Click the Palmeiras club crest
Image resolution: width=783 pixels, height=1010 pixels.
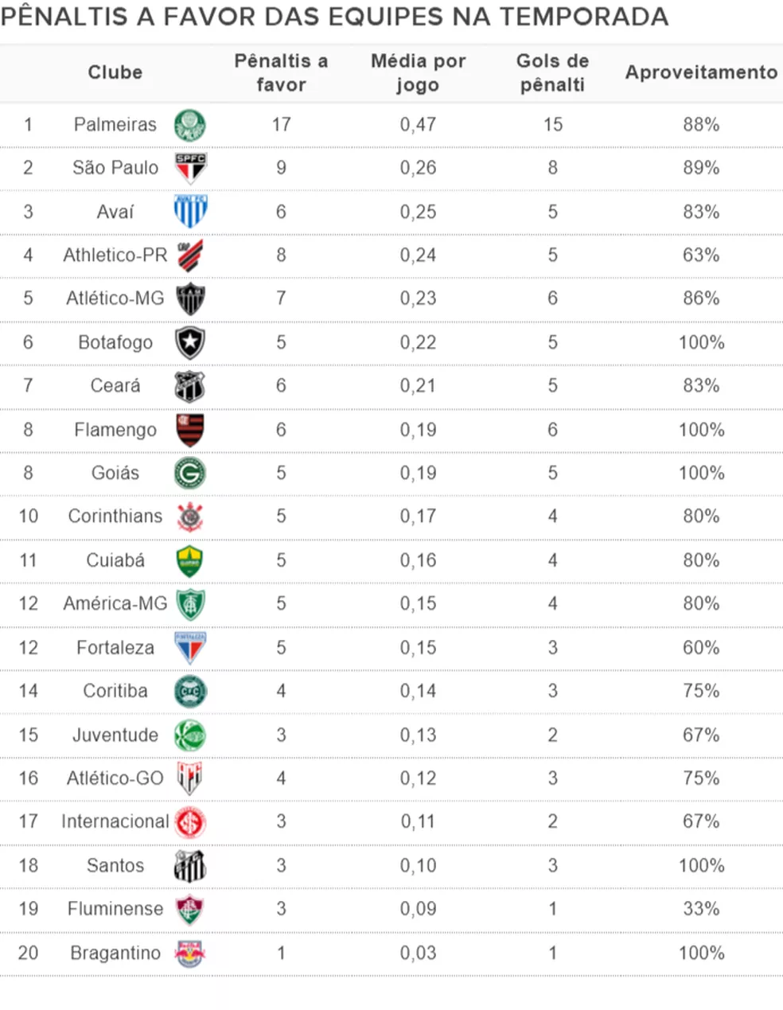tap(190, 125)
